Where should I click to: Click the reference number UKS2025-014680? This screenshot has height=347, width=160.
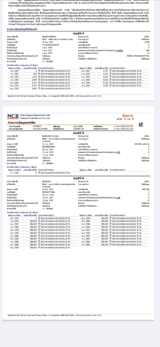click(40, 128)
